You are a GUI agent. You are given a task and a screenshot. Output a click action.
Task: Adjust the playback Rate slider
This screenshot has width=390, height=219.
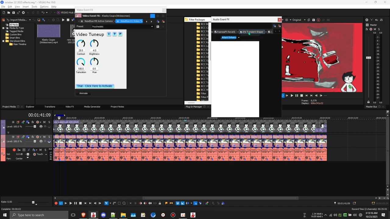click(x=33, y=202)
